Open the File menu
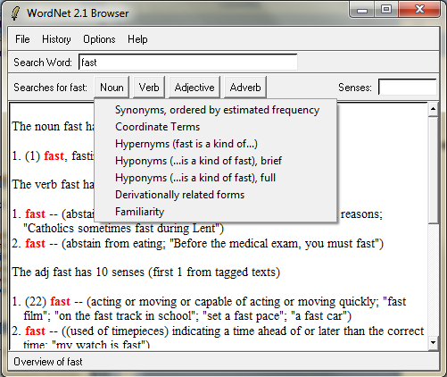447x377 pixels. [x=22, y=39]
